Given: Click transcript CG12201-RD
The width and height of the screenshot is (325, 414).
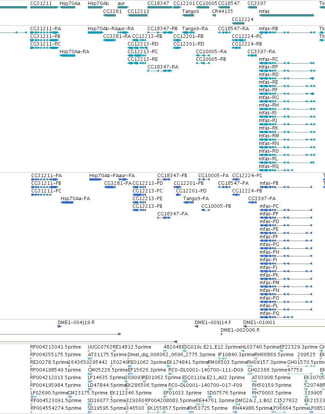Looking at the screenshot, I should 177,48.
